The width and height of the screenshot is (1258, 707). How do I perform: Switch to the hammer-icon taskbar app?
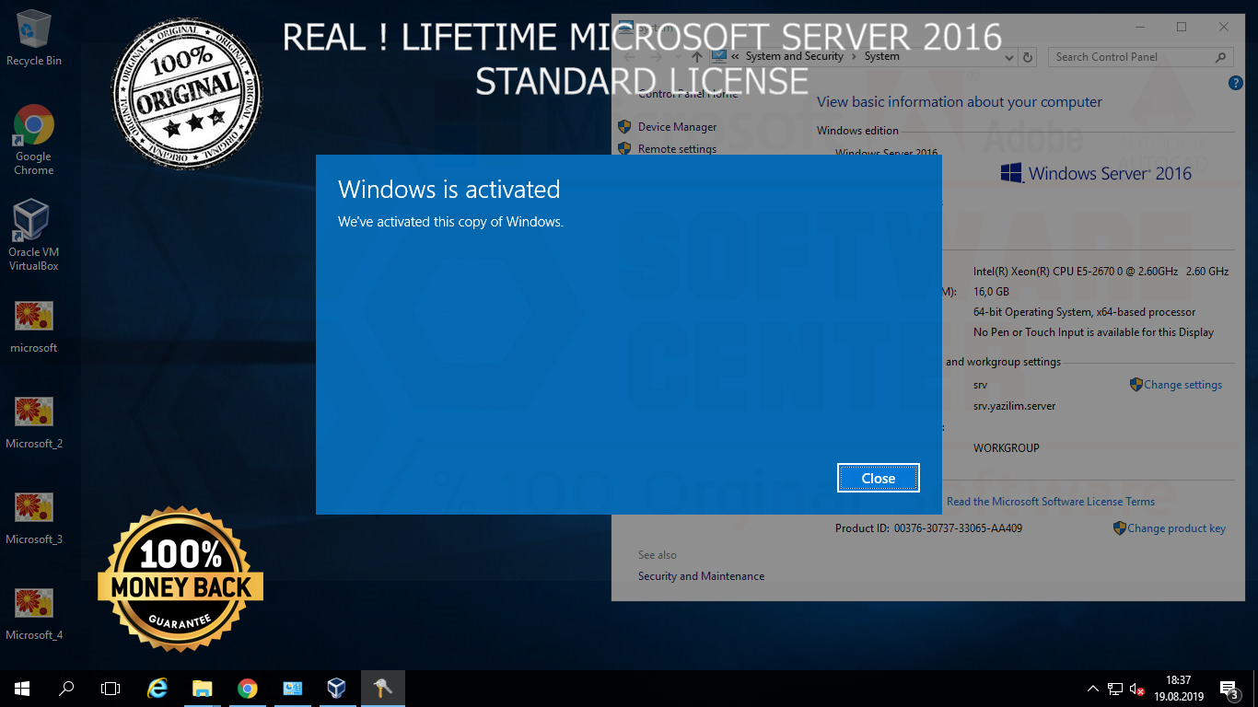381,689
